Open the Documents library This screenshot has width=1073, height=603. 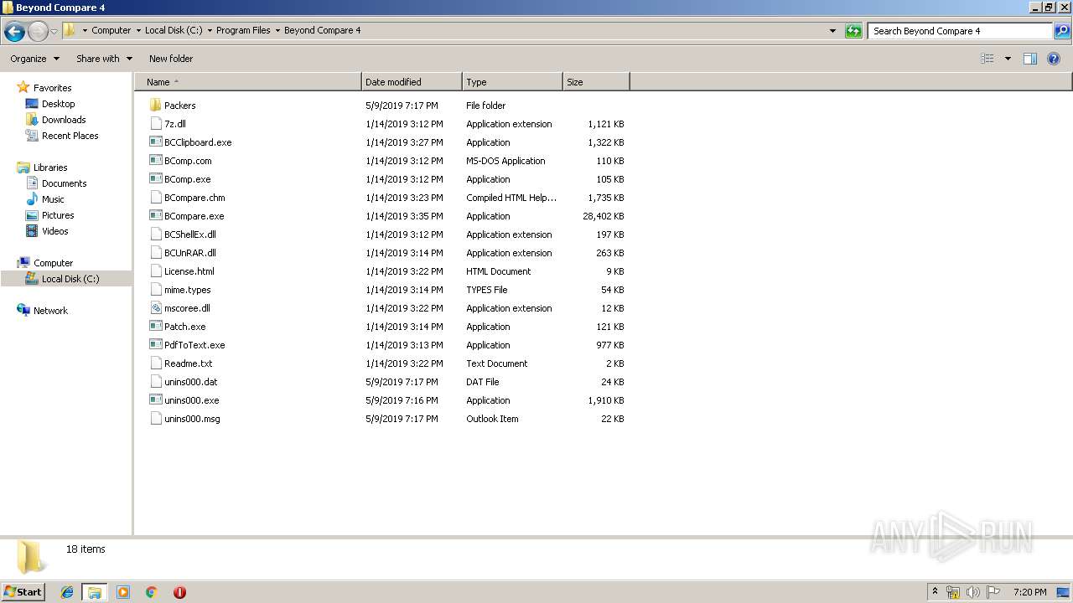(64, 183)
